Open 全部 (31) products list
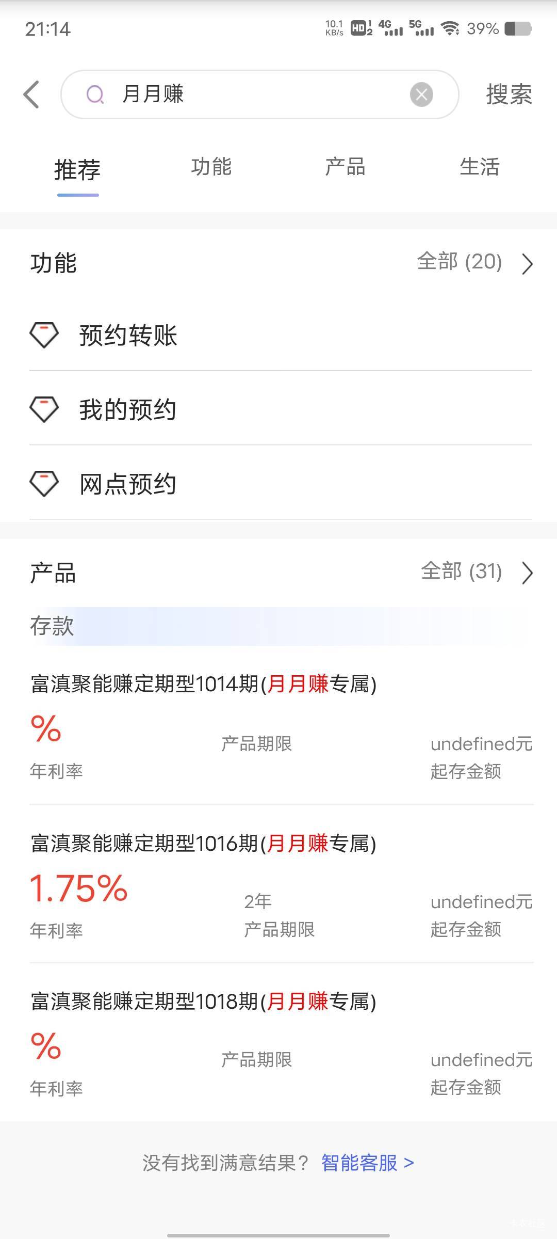The image size is (557, 1239). 462,571
